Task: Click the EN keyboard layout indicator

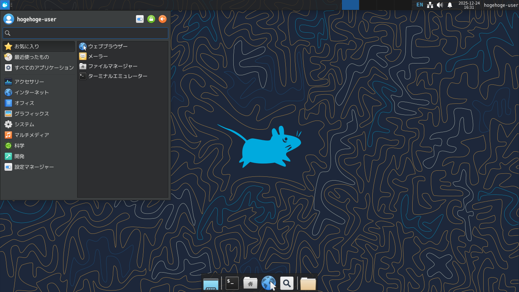Action: (x=419, y=5)
